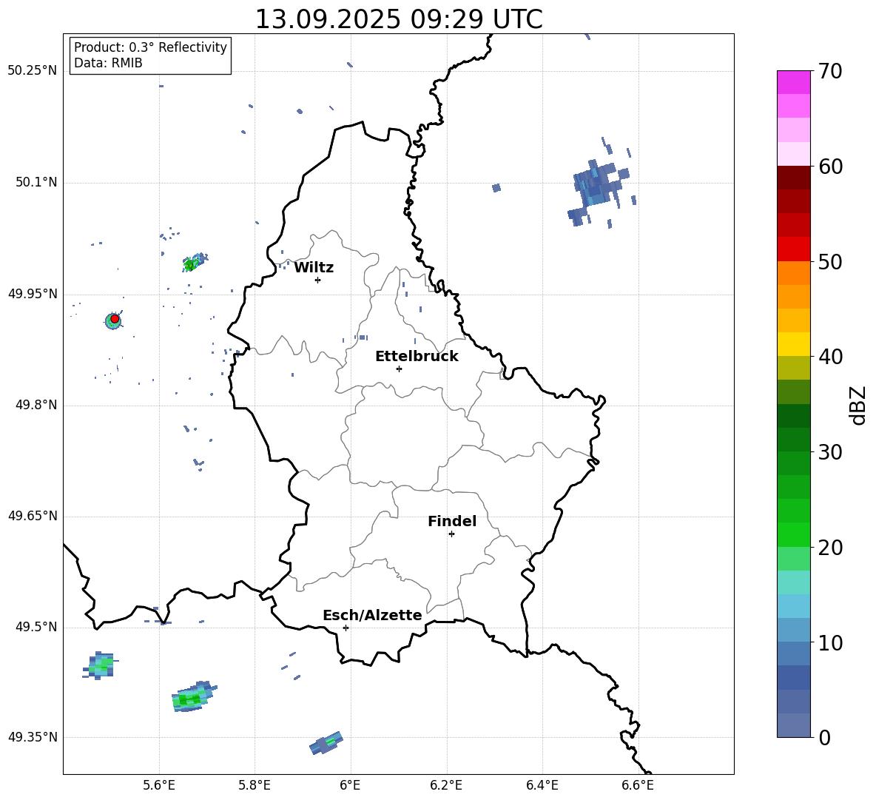The width and height of the screenshot is (876, 800).
Task: Select the small green echo west of Wiltz
Action: 192,263
